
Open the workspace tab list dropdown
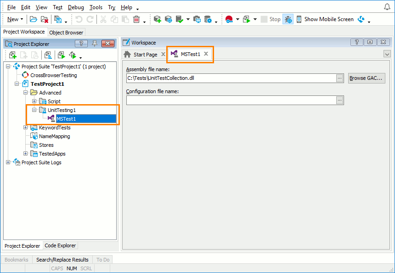pos(386,54)
